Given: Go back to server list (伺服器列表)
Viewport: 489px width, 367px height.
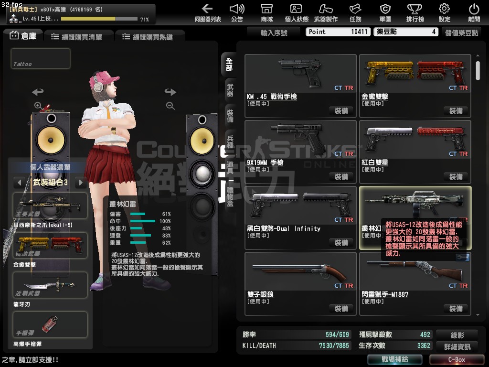Looking at the screenshot, I should [208, 13].
